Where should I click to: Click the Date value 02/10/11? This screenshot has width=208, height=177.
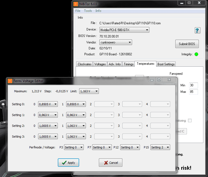[106, 48]
